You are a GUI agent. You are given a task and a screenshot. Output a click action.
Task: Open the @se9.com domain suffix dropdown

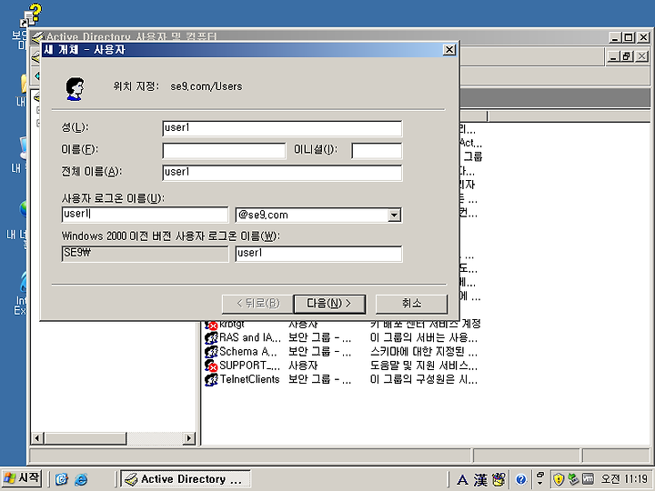[394, 215]
